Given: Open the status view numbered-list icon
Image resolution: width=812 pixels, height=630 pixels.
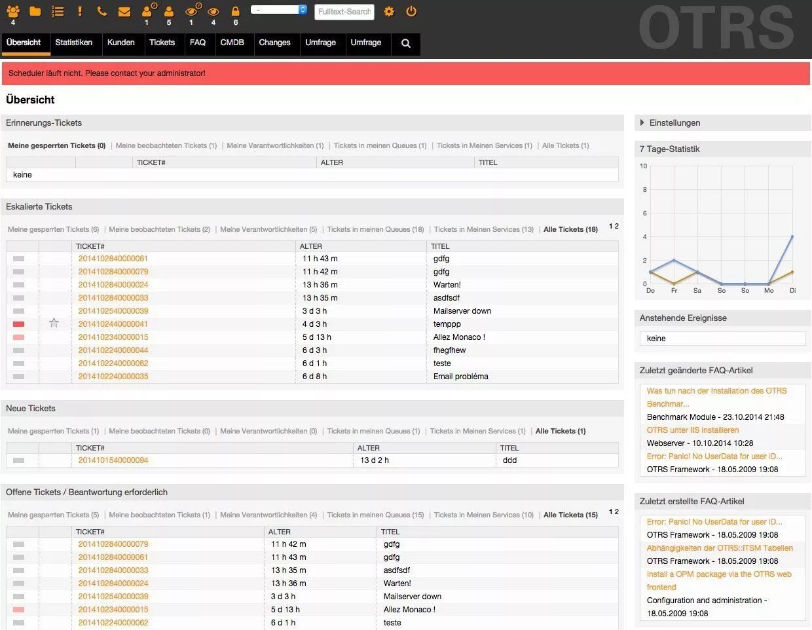Looking at the screenshot, I should pos(58,11).
